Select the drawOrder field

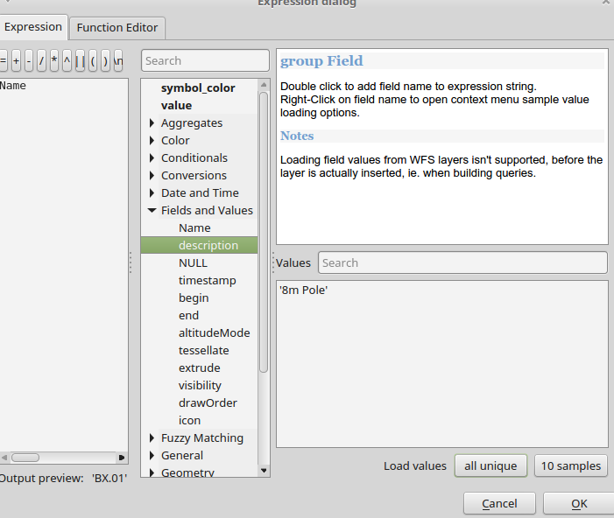208,403
